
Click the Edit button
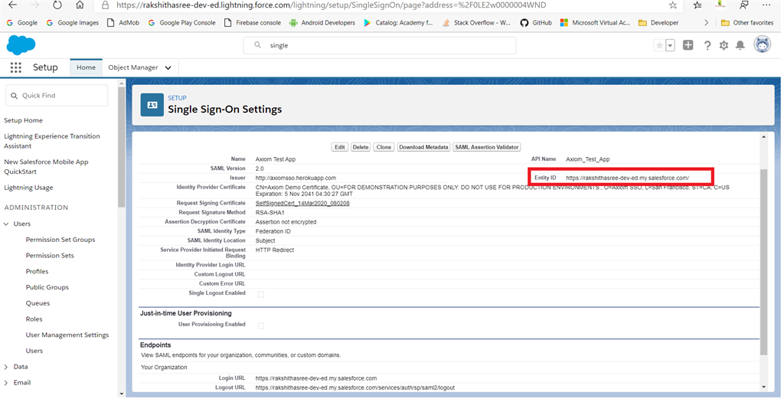click(x=340, y=147)
